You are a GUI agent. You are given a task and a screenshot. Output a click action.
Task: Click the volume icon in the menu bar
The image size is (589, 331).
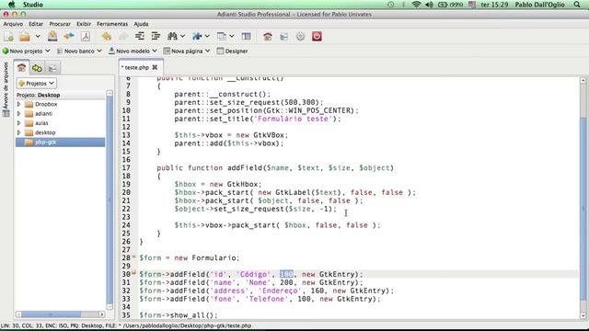pos(429,5)
